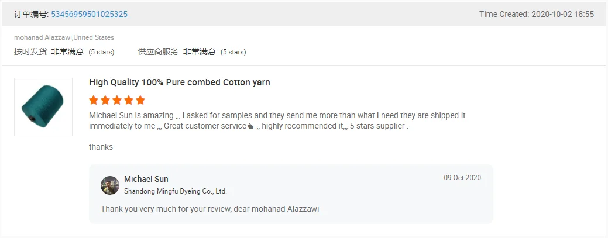
Task: Select the middle star of the rating
Action: click(117, 100)
